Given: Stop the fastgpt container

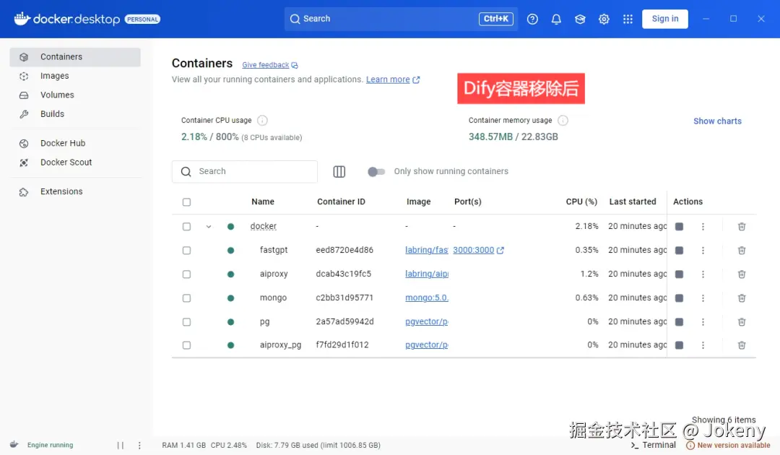Looking at the screenshot, I should (679, 250).
